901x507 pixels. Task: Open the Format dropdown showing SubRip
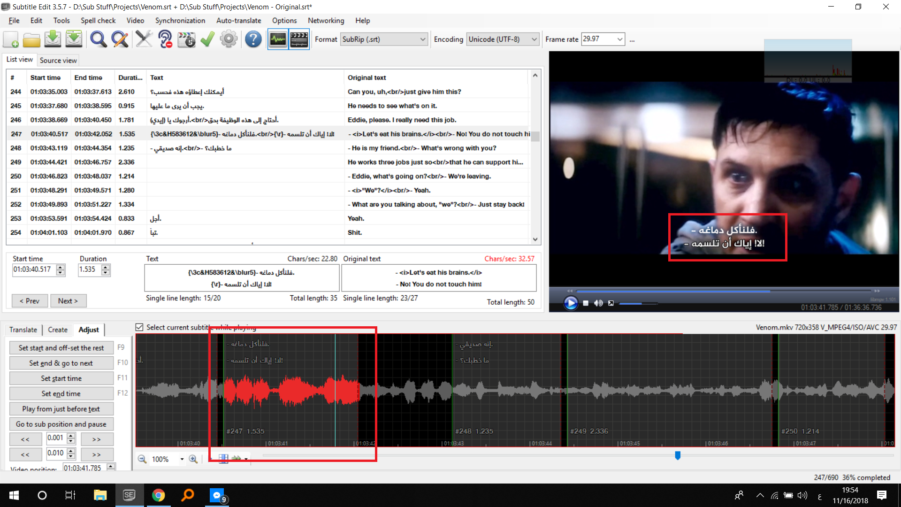(421, 39)
